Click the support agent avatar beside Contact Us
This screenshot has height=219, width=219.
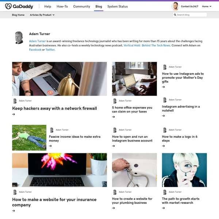(176, 6)
